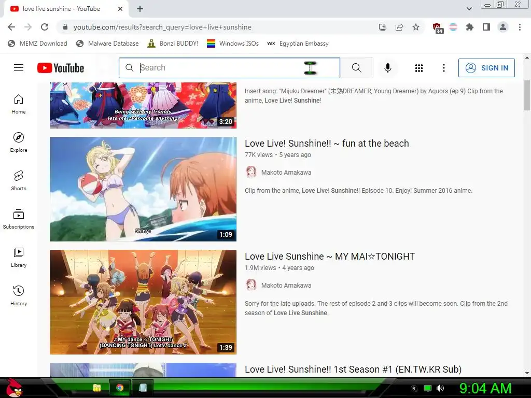Click the address bar URL
Screen dimensions: 531x398
coord(162,27)
